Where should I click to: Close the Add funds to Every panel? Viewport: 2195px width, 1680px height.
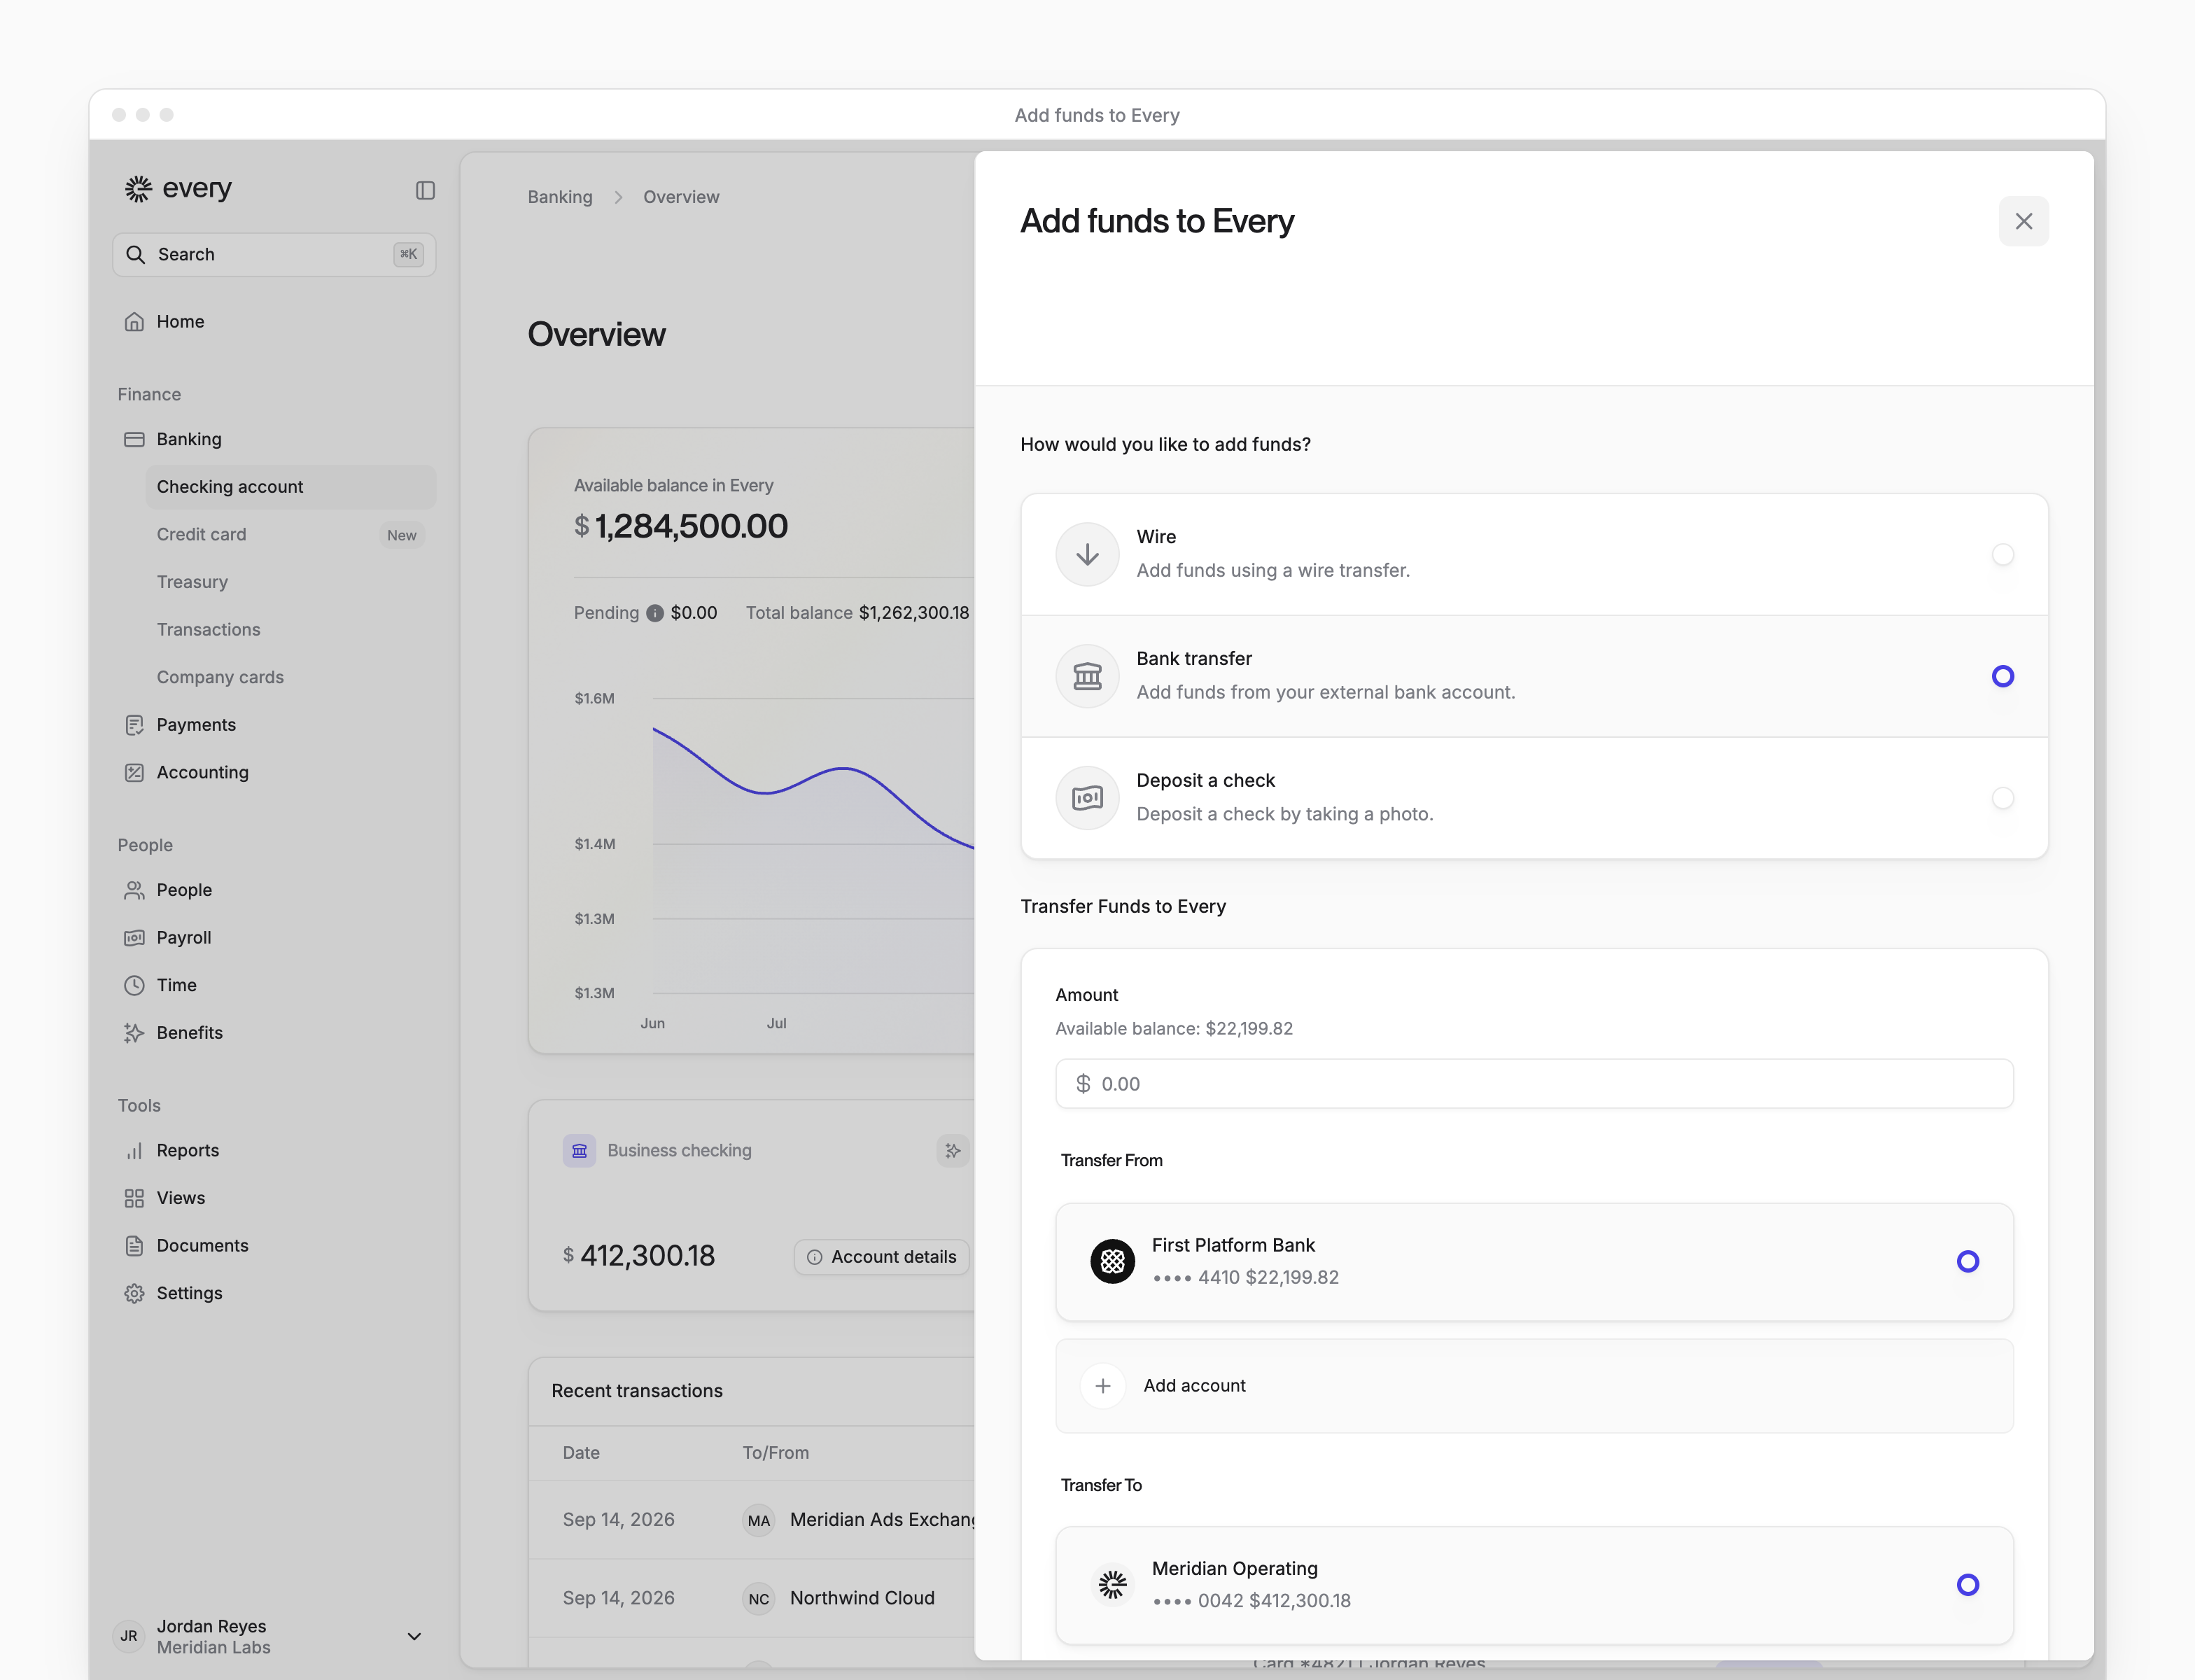(2023, 221)
